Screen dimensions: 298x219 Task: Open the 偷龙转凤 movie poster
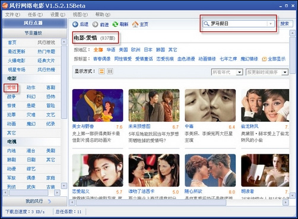click(x=265, y=105)
